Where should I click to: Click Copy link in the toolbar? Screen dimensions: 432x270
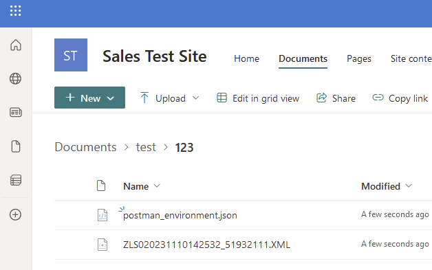click(400, 98)
